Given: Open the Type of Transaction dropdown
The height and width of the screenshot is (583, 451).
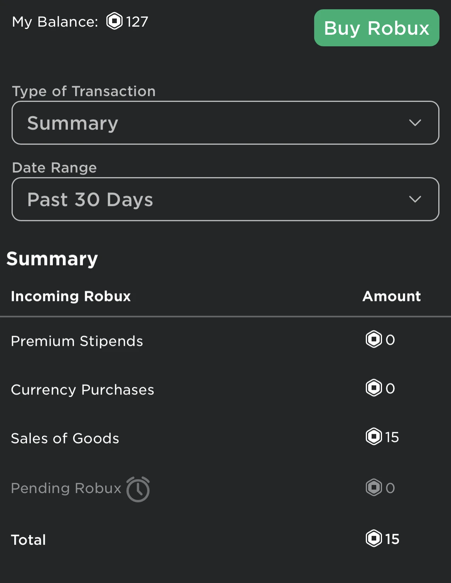Looking at the screenshot, I should point(225,123).
